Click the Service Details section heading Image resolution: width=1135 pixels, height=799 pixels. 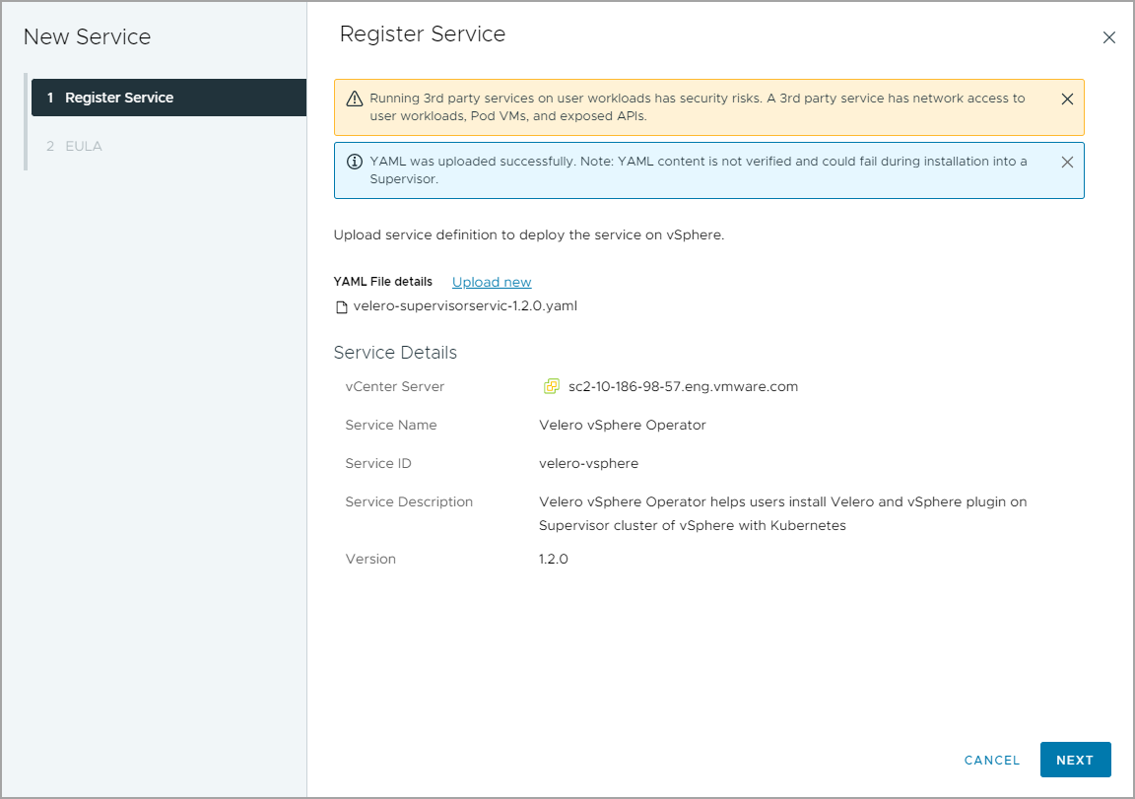pyautogui.click(x=395, y=352)
